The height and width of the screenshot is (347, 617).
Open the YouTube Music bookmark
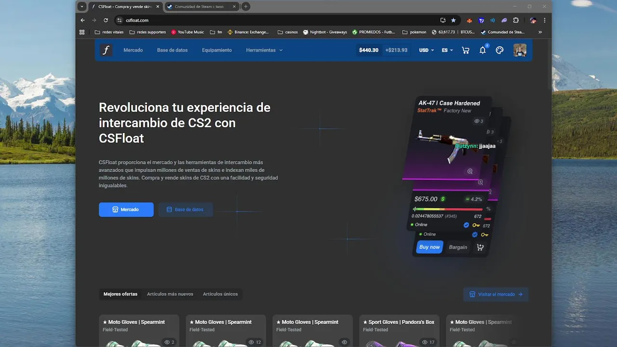click(188, 32)
